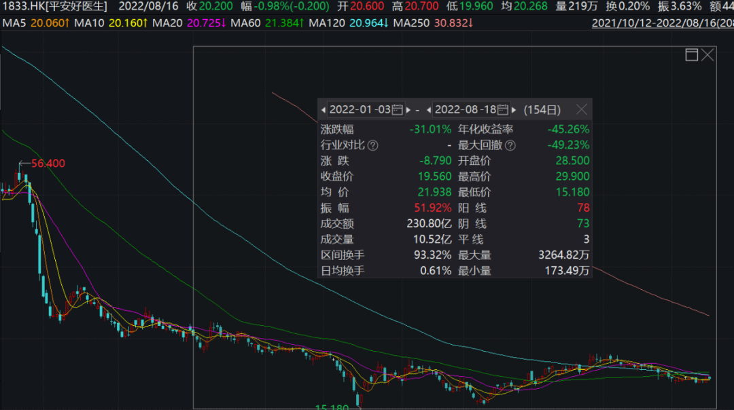
Task: Step start date 2022-01-03 back one day
Action: click(323, 110)
